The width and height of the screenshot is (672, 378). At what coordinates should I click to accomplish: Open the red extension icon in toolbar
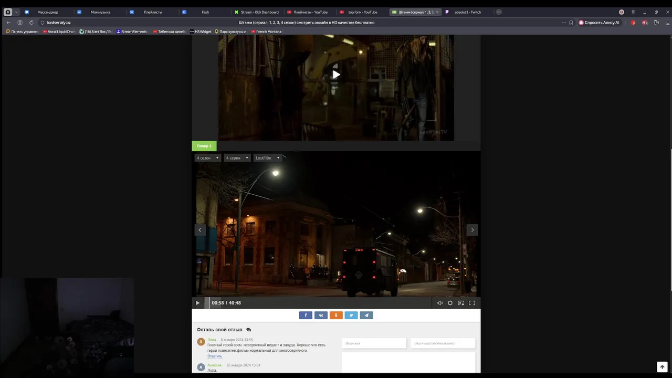click(x=634, y=23)
